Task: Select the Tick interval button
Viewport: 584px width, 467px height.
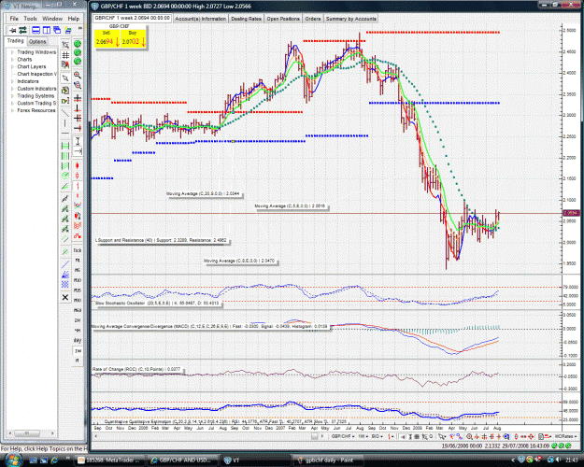Action: (x=78, y=250)
